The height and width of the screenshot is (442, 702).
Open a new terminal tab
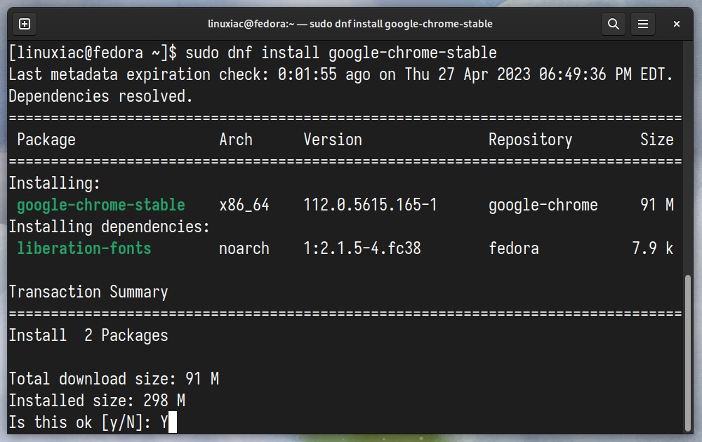pyautogui.click(x=25, y=24)
